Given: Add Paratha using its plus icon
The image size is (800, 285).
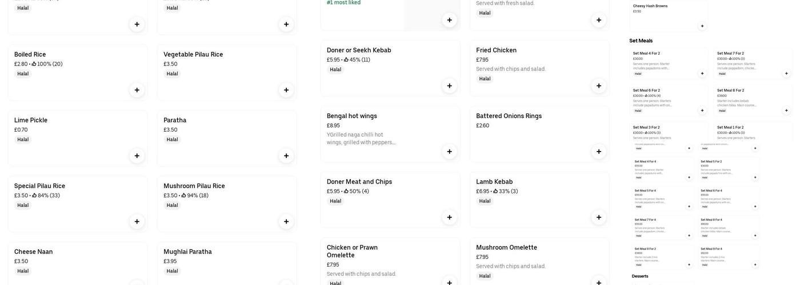Looking at the screenshot, I should point(286,156).
